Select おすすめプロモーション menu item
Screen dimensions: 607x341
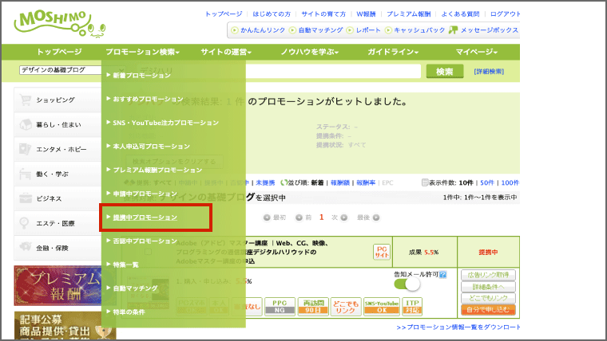click(x=148, y=99)
